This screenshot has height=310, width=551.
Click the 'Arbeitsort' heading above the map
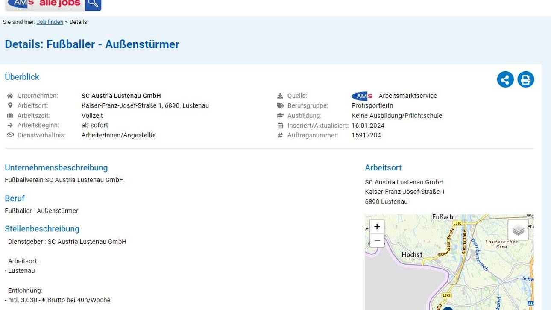point(383,168)
